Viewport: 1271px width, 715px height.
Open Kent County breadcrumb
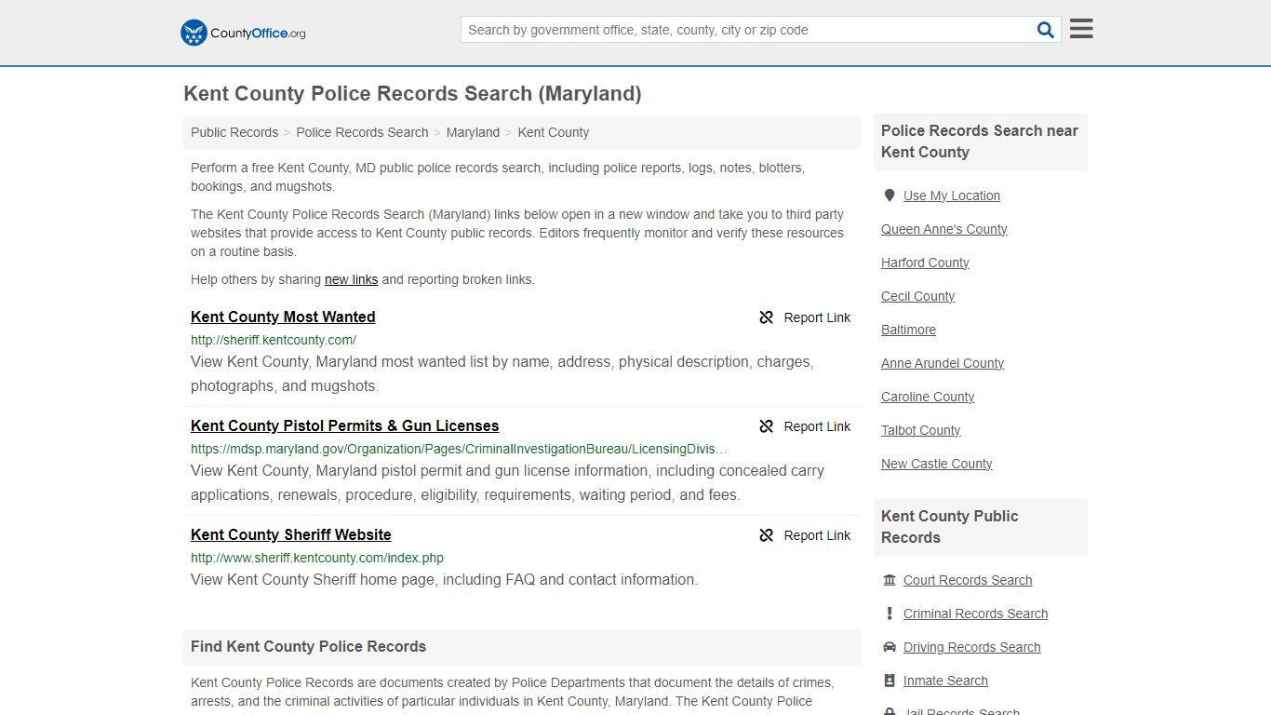pos(554,132)
